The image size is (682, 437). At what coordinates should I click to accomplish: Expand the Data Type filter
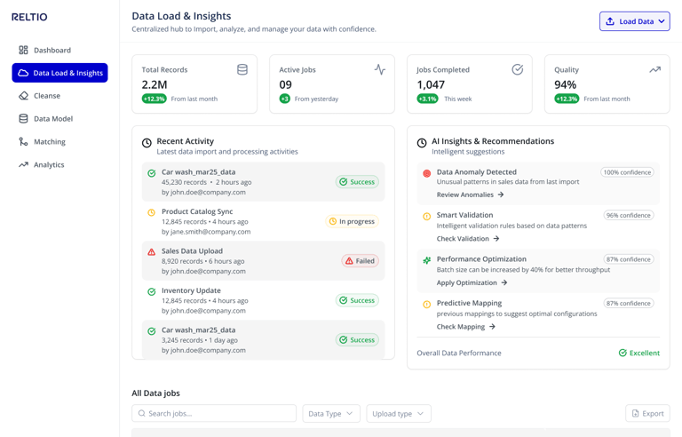coord(330,413)
